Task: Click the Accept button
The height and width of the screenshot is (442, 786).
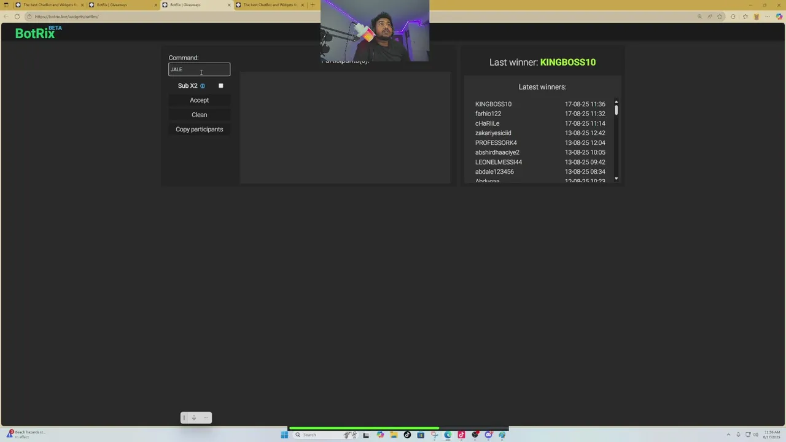Action: (x=199, y=100)
